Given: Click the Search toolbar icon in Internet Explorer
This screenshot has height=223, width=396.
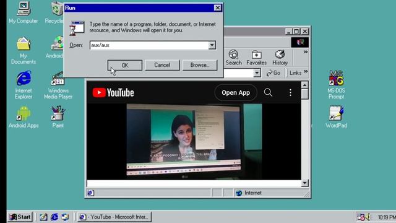Looking at the screenshot, I should 234,58.
